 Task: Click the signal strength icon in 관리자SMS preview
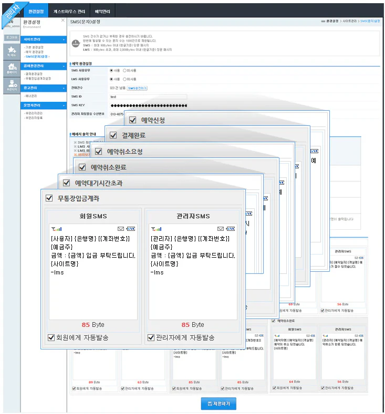coord(156,229)
